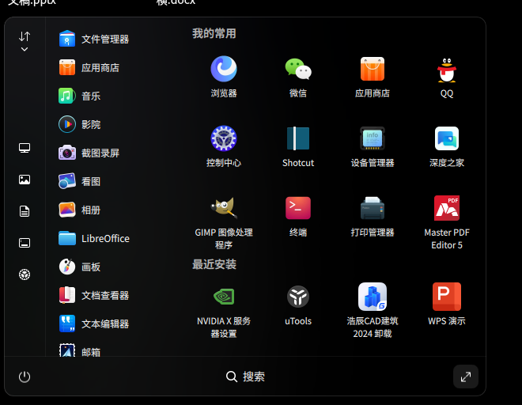Viewport: 522px width, 405px height.
Task: Open 相册 from the app list
Action: point(80,210)
